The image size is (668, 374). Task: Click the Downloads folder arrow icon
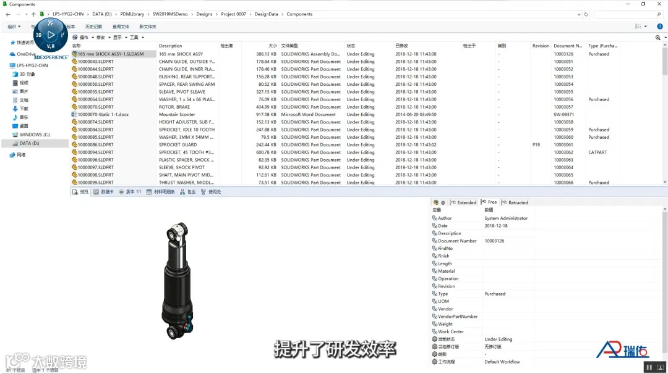pos(15,109)
